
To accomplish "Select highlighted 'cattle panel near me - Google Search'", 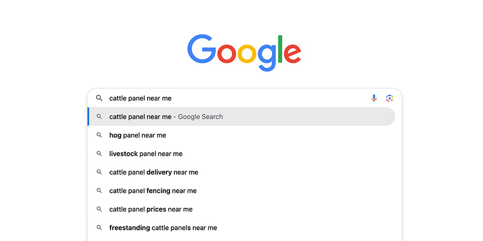I will tap(241, 117).
